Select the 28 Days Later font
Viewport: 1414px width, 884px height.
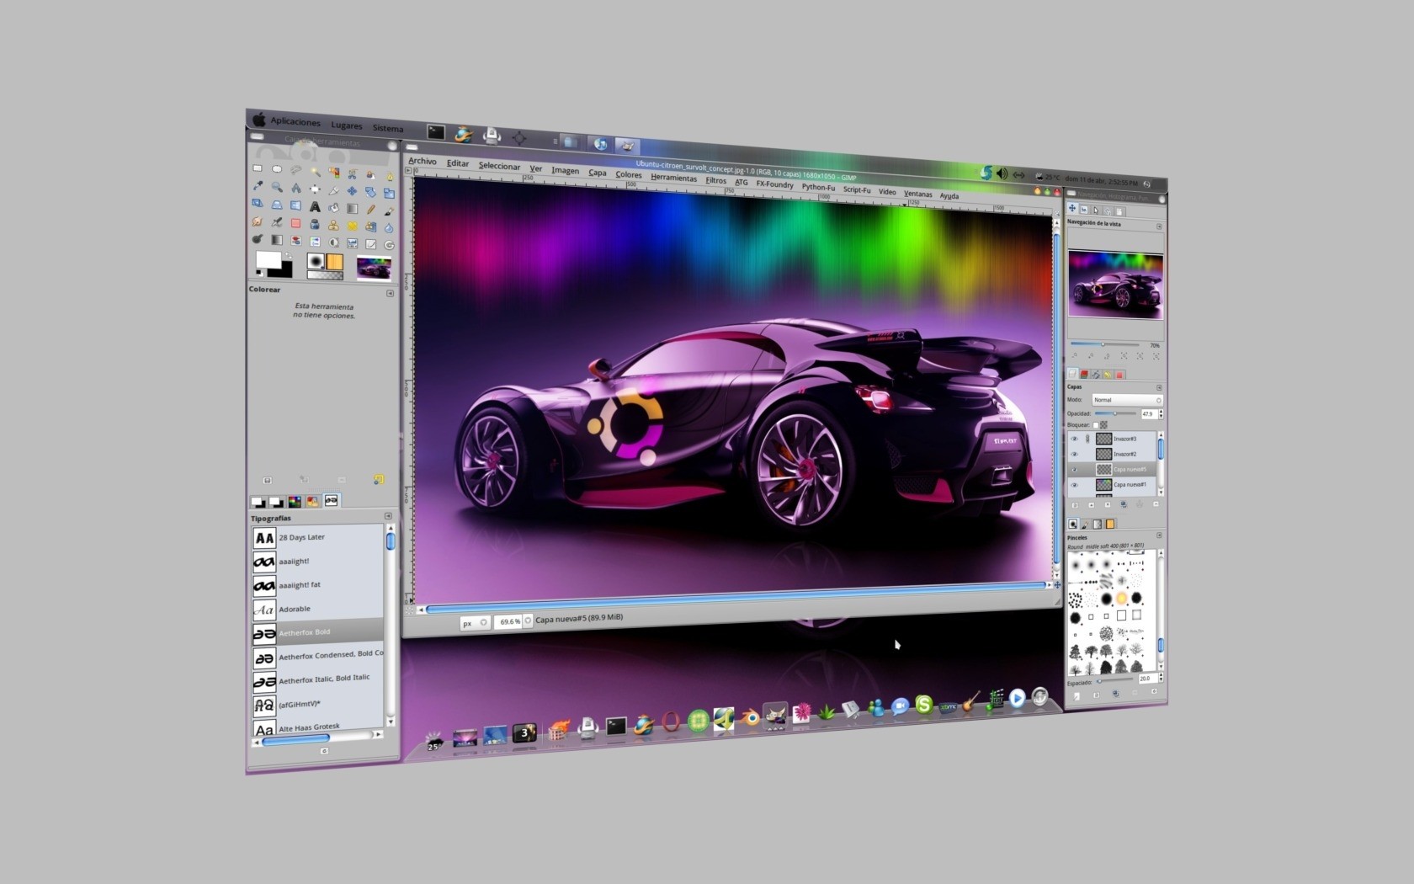coord(318,537)
